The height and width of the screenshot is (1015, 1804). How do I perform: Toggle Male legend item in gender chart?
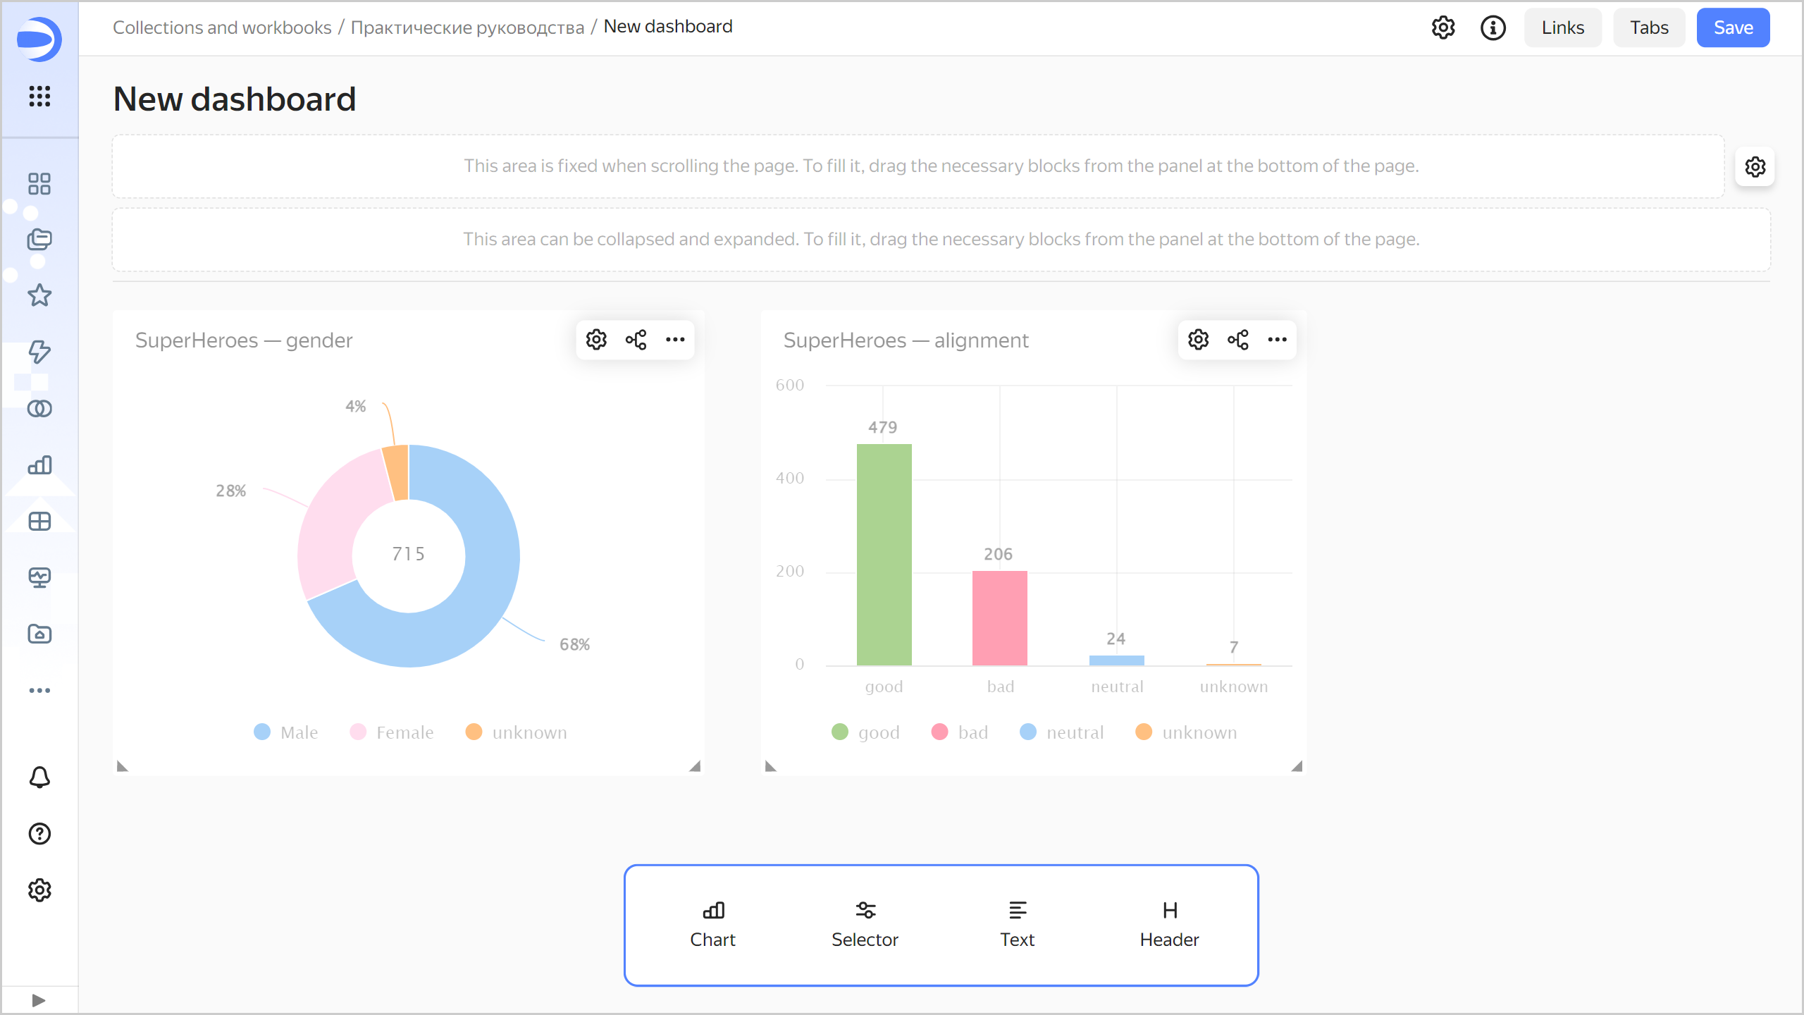[286, 732]
